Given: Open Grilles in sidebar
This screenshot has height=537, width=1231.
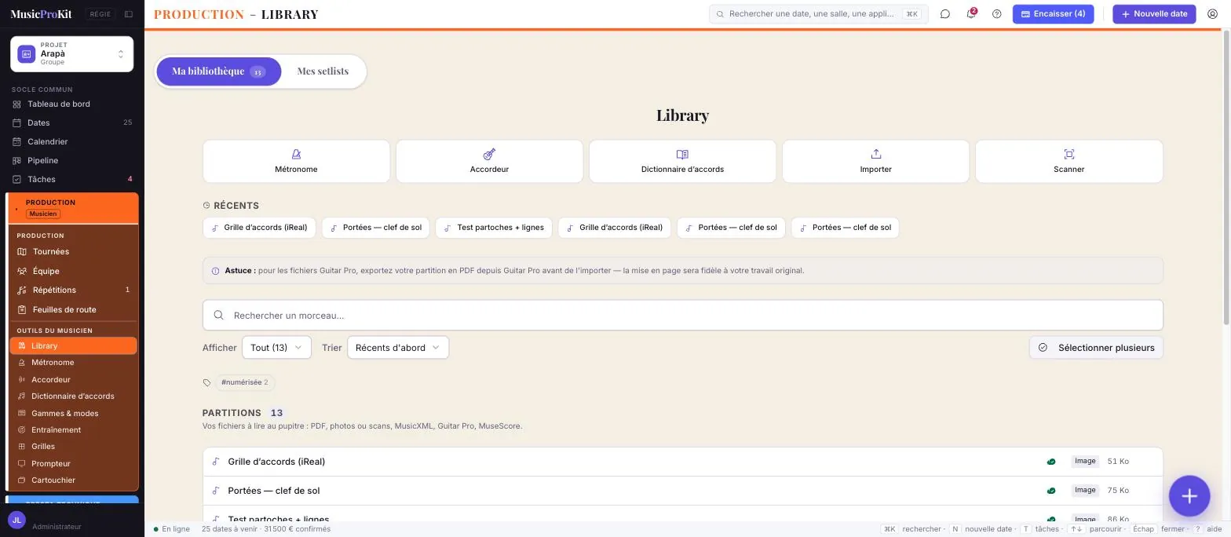Looking at the screenshot, I should [73, 447].
